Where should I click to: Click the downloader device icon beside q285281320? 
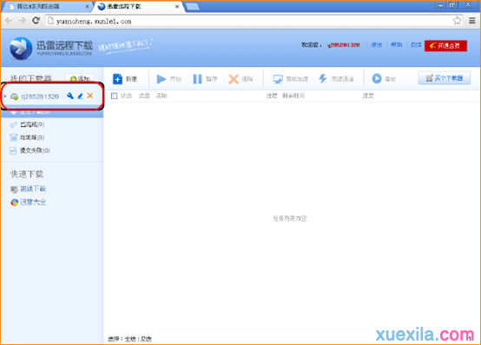click(x=14, y=96)
